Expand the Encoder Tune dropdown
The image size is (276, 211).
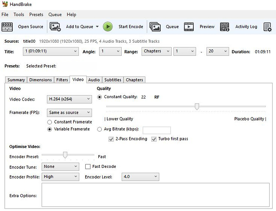click(60, 167)
